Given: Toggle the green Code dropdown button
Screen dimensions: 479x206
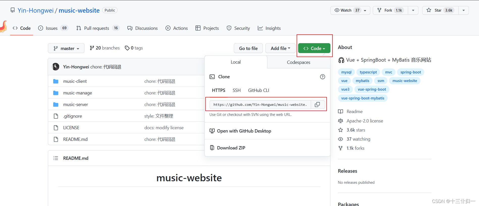Looking at the screenshot, I should tap(314, 48).
